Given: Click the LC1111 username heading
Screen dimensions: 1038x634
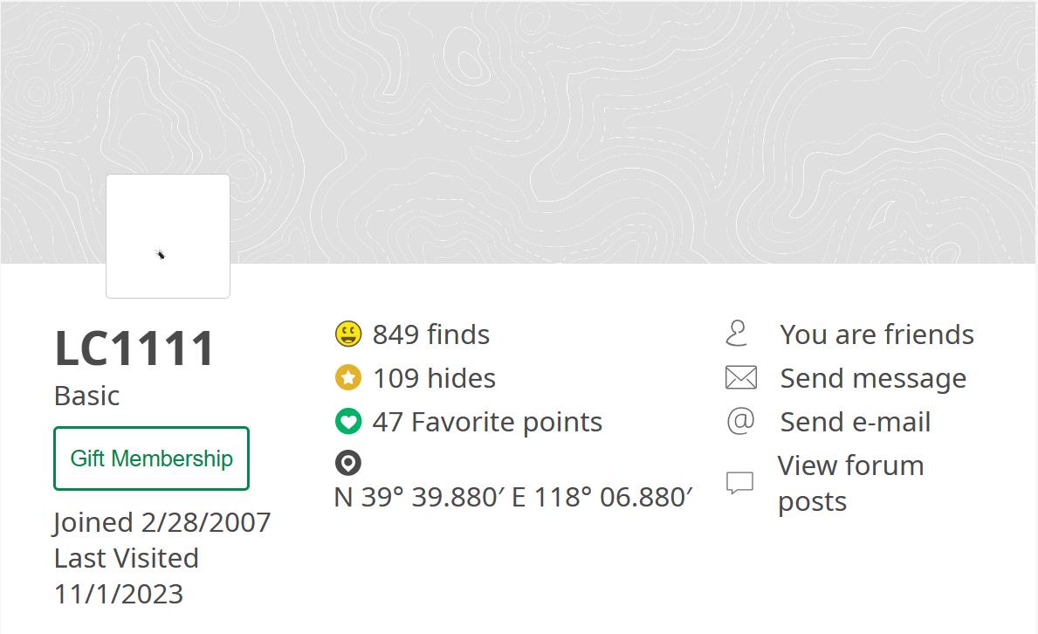Looking at the screenshot, I should (x=134, y=348).
